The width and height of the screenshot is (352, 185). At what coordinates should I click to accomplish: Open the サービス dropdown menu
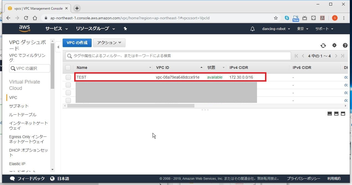[56, 29]
